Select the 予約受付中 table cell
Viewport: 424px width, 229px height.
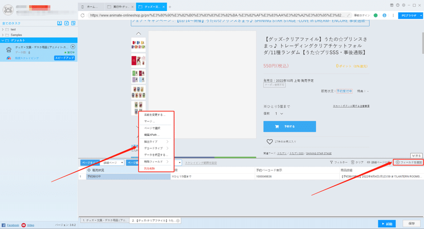128,177
